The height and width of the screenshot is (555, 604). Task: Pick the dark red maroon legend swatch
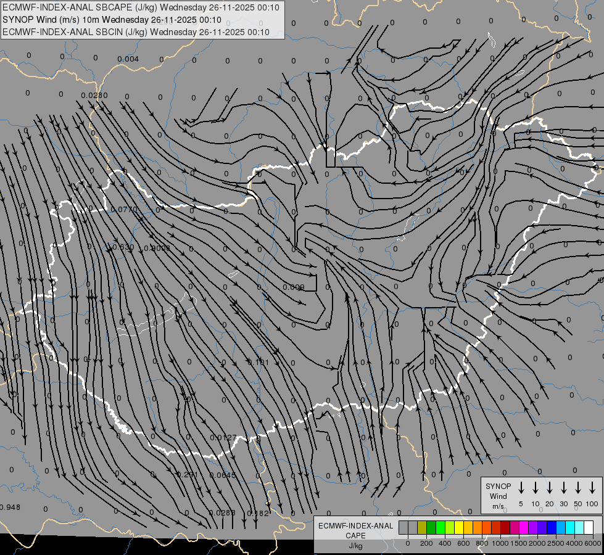[506, 527]
